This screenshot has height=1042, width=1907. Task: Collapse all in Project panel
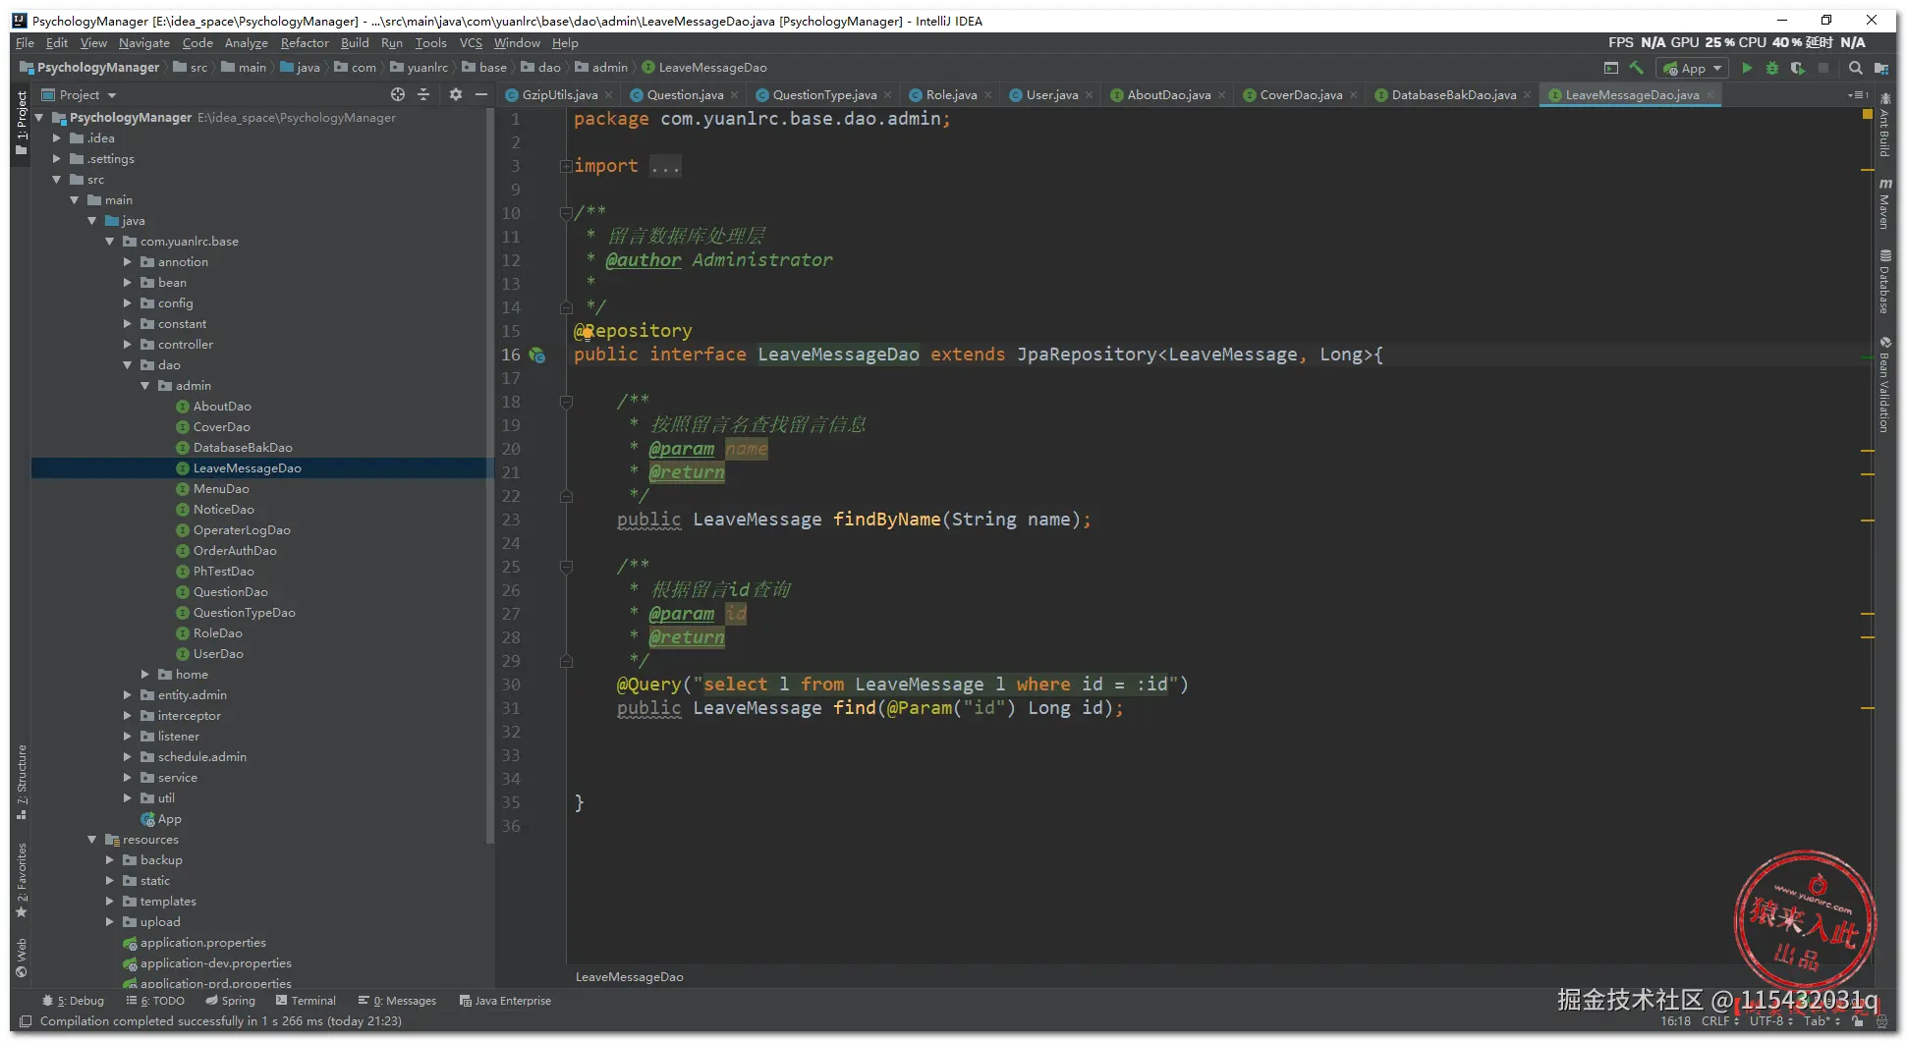pyautogui.click(x=423, y=94)
